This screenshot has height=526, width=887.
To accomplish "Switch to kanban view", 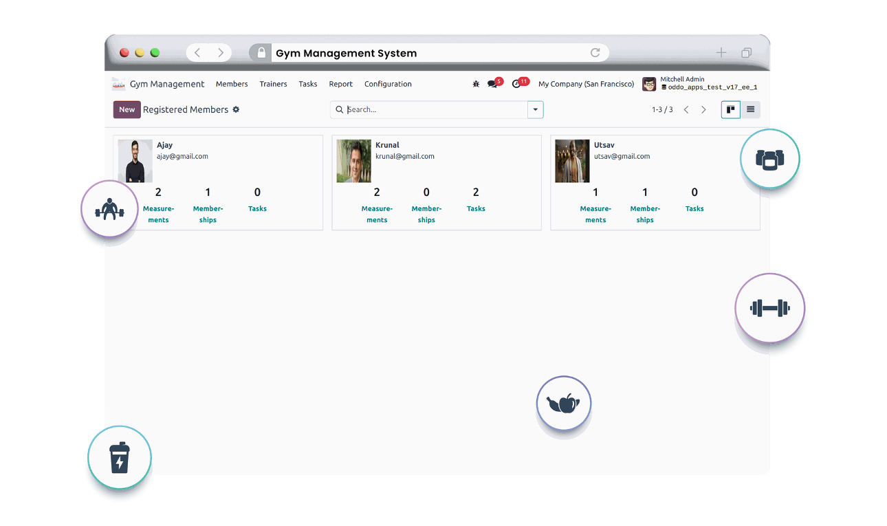I will (x=731, y=109).
